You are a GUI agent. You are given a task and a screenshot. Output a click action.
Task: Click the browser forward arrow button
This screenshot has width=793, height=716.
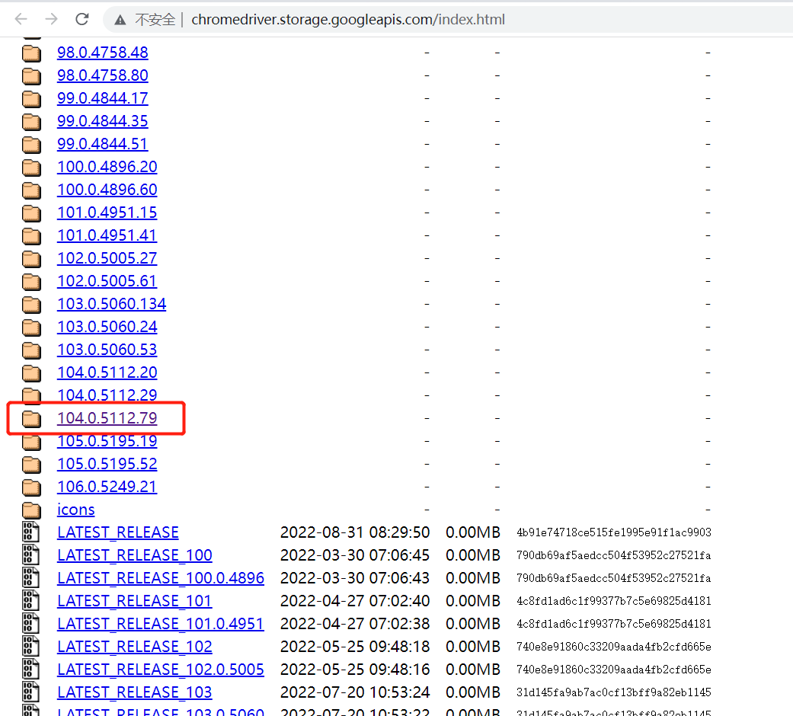(51, 19)
